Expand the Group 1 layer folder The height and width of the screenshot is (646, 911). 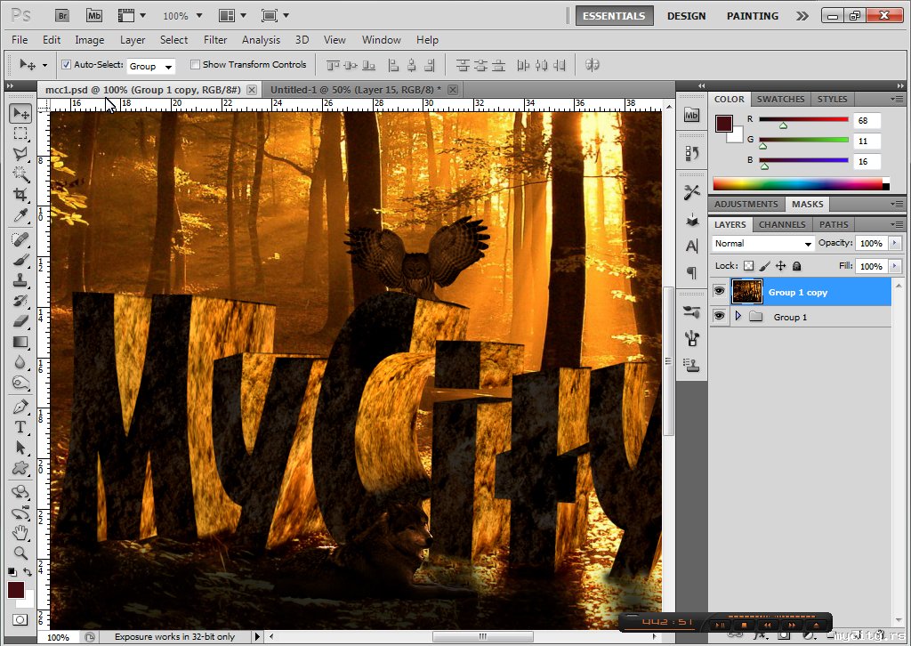[738, 317]
